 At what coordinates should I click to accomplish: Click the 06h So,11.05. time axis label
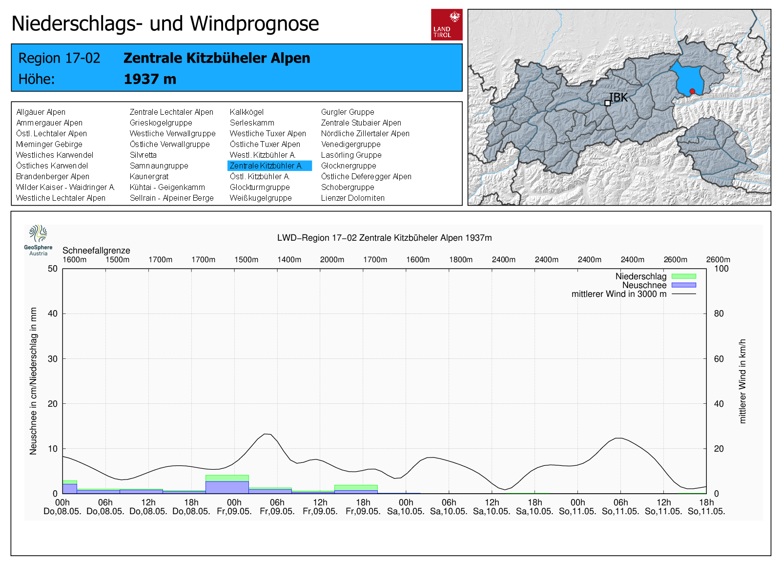pos(620,507)
